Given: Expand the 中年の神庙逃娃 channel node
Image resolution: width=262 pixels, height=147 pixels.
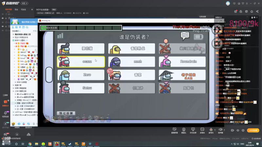Looking at the screenshot, I should [13, 88].
